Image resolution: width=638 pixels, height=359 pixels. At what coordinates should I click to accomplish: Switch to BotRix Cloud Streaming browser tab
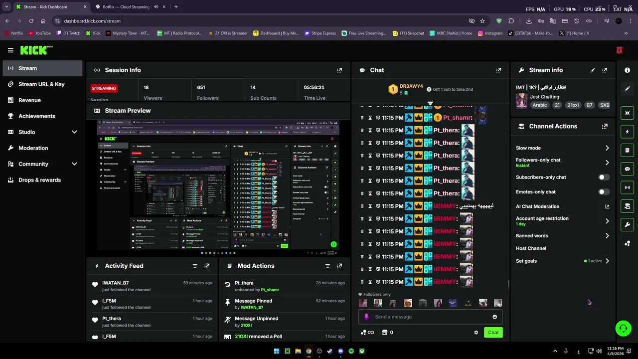(x=130, y=7)
